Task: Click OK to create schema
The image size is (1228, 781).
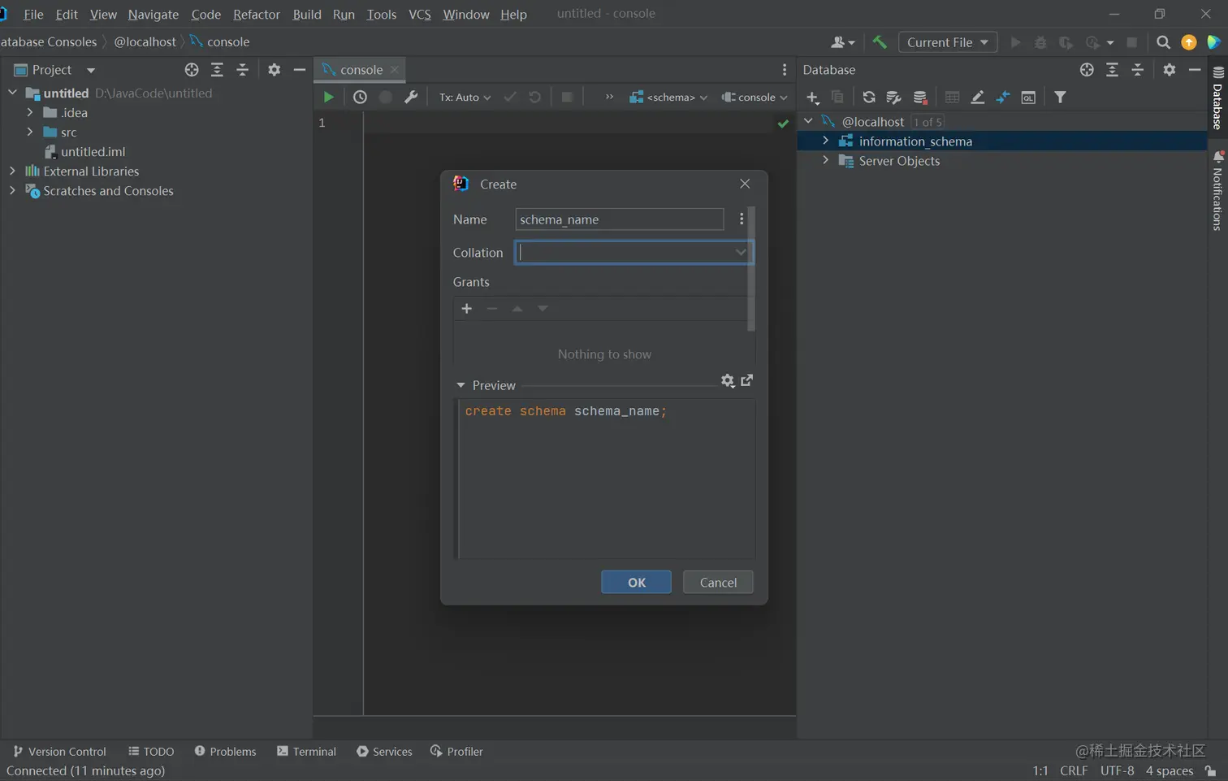Action: click(x=636, y=582)
